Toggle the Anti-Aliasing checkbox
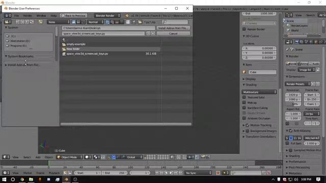The height and width of the screenshot is (183, 326). (291, 131)
